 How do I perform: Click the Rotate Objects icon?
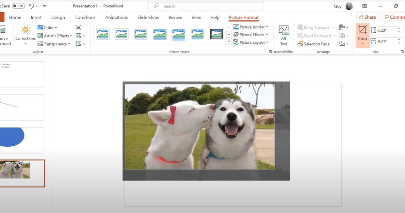(342, 44)
